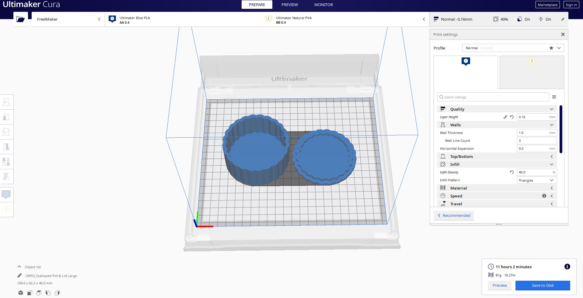The height and width of the screenshot is (298, 583).
Task: Switch to the PREVIEW stage tab
Action: (289, 5)
